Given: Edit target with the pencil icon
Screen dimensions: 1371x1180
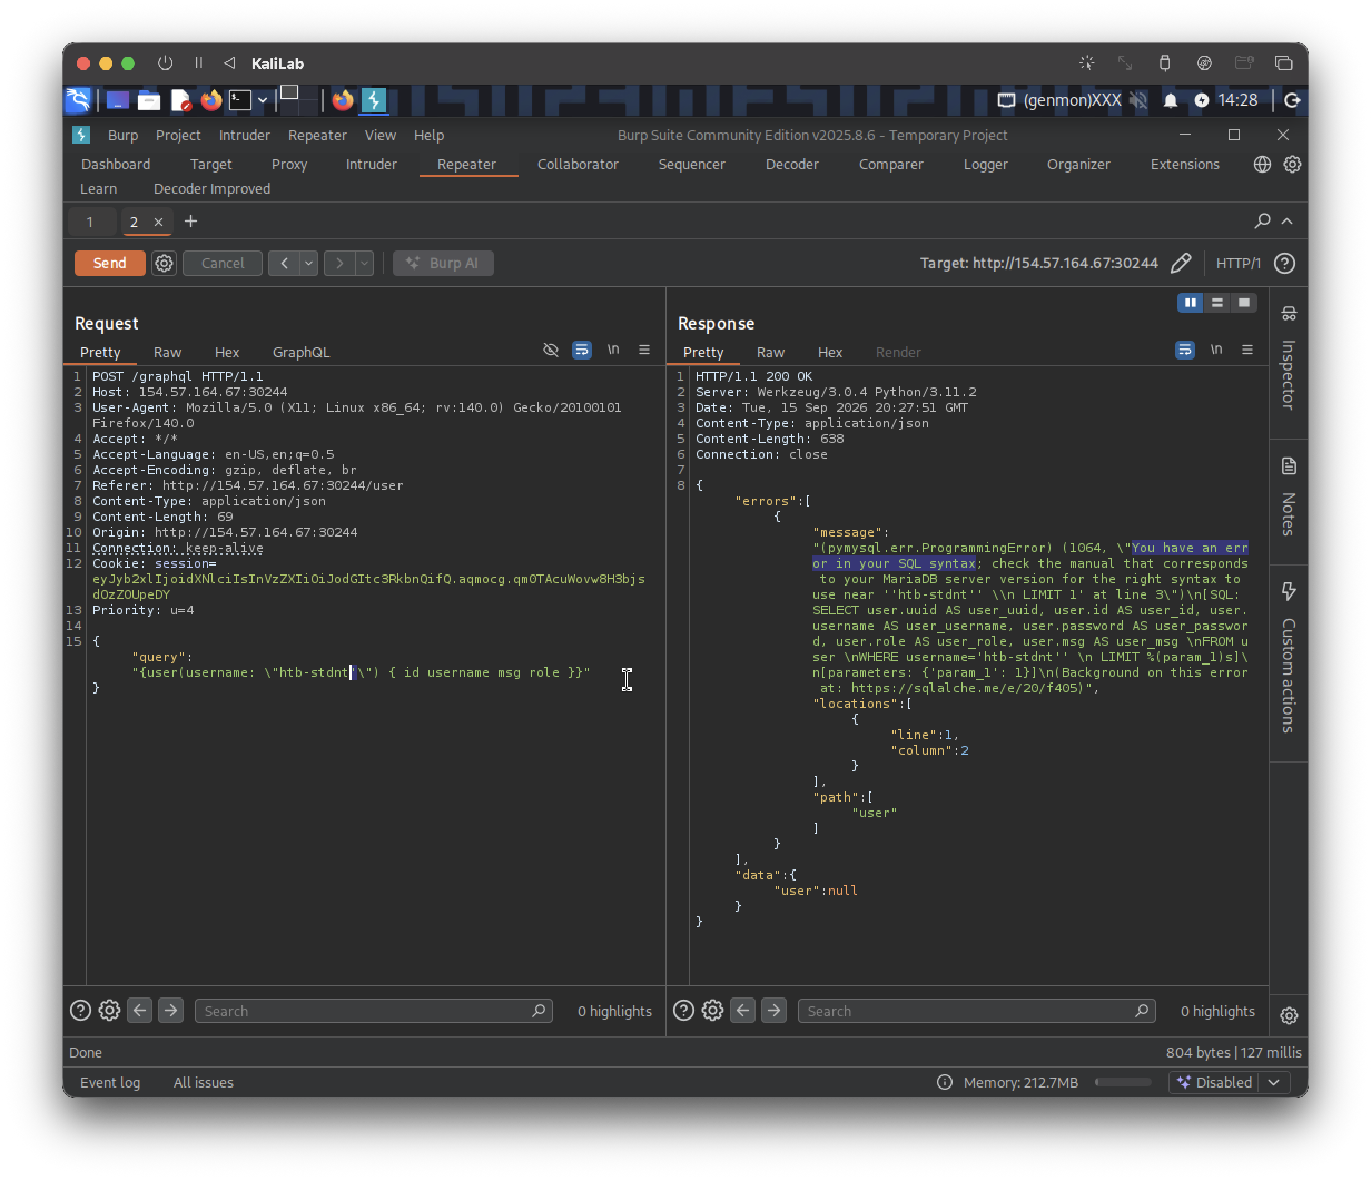Looking at the screenshot, I should point(1181,263).
